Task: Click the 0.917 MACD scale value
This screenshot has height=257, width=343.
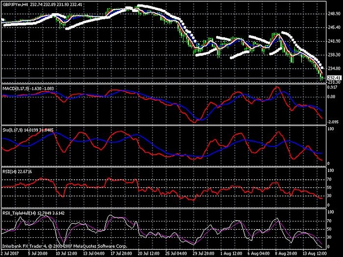Action: (x=332, y=87)
